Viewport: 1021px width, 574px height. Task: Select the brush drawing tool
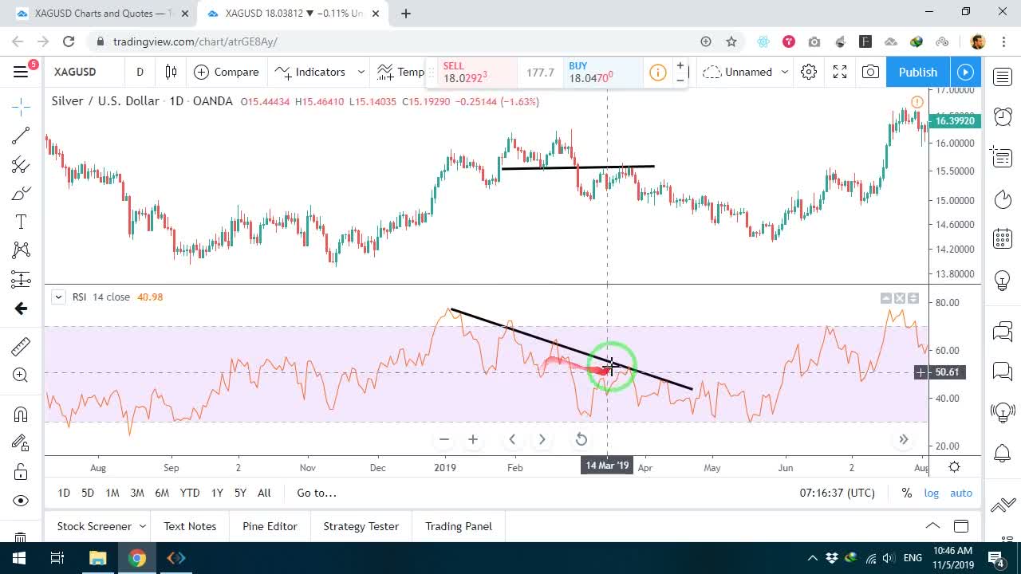21,194
